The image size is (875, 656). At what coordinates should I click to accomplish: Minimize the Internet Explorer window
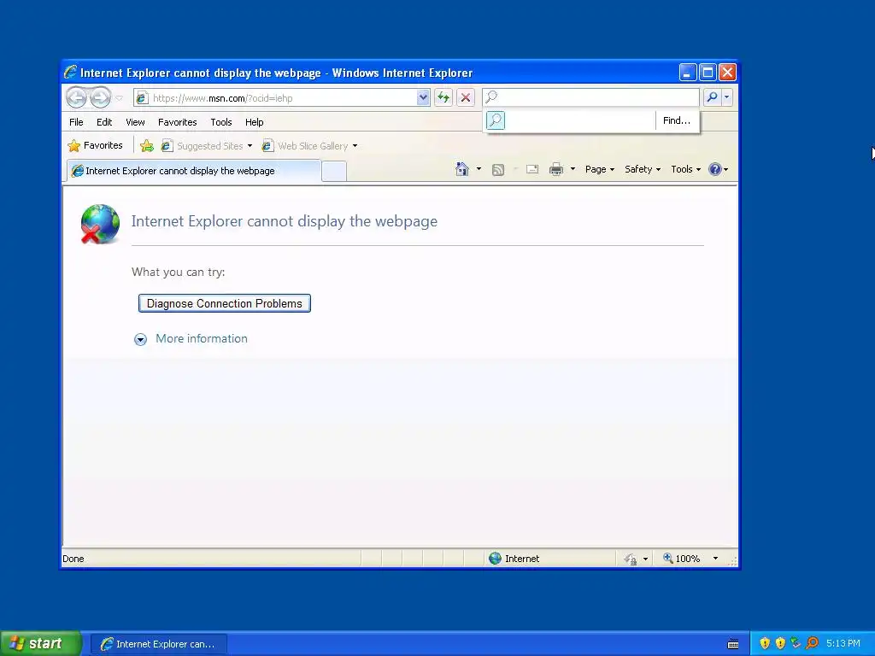point(688,73)
